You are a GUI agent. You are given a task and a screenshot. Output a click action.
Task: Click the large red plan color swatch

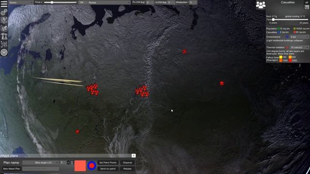pyautogui.click(x=80, y=166)
